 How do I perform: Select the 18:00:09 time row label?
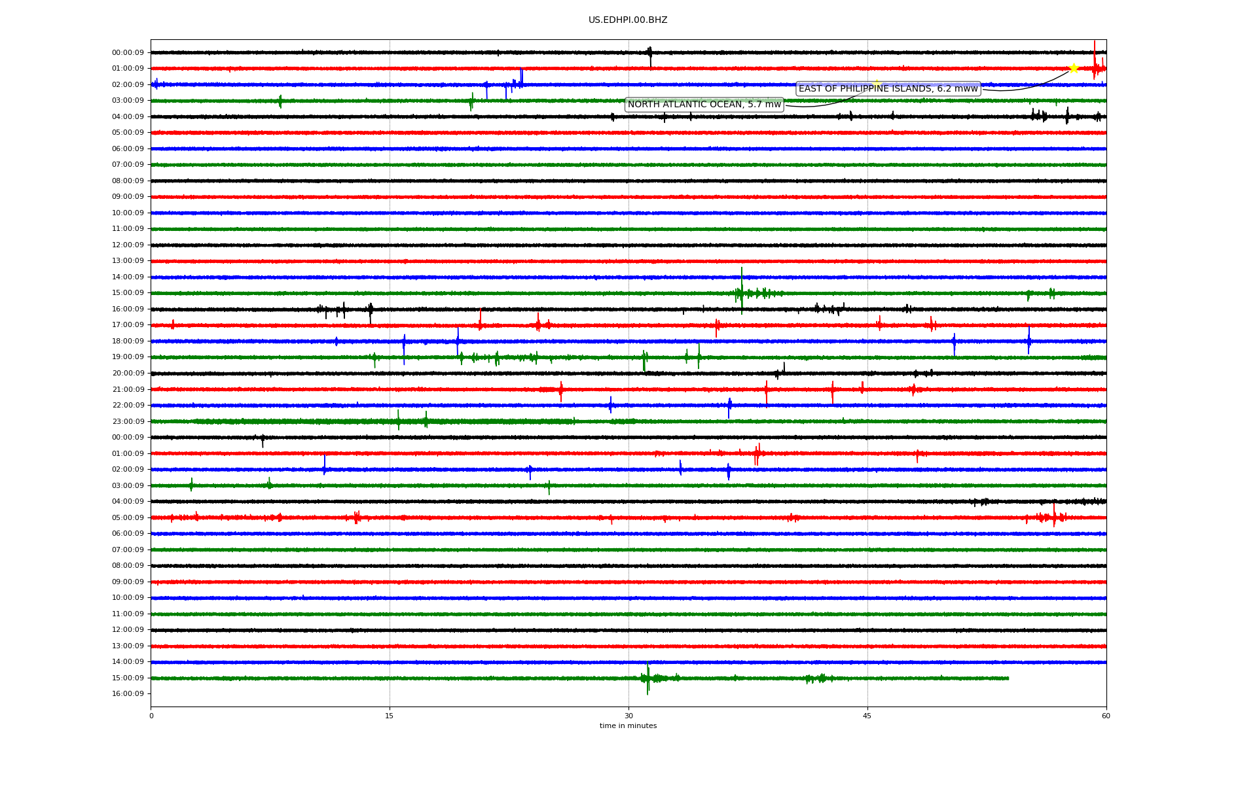pyautogui.click(x=128, y=341)
